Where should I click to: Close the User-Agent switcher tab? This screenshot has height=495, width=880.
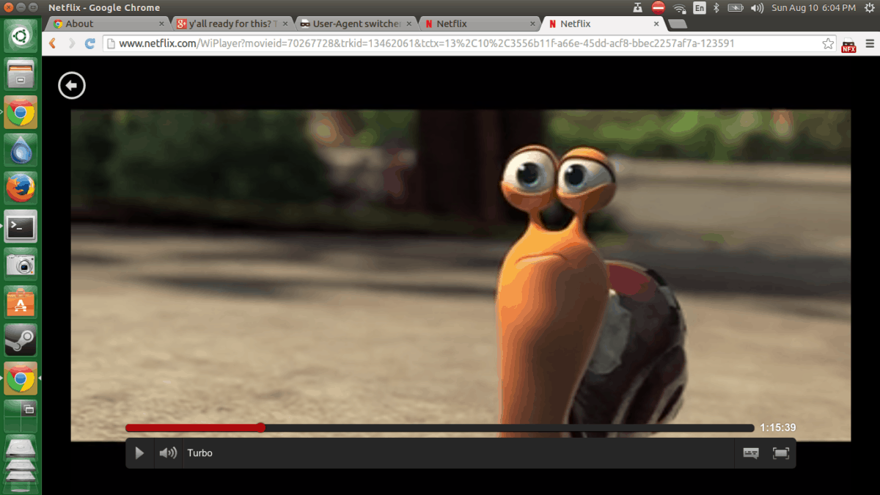pyautogui.click(x=409, y=23)
